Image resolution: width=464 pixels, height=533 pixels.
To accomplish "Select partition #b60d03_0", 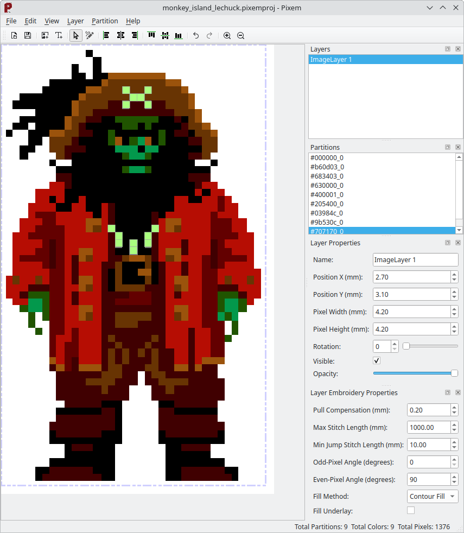I will point(382,167).
